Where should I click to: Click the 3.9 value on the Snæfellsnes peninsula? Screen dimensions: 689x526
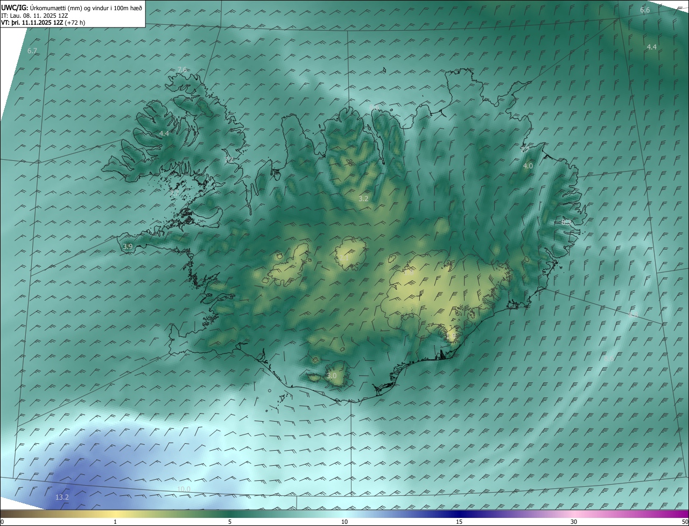click(x=128, y=246)
